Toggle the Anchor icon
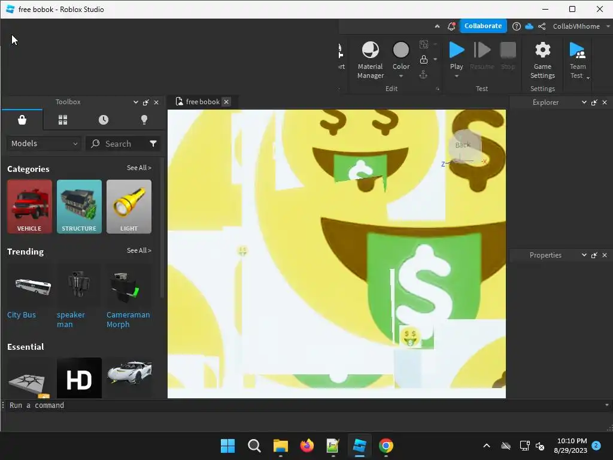613x460 pixels. coord(423,74)
